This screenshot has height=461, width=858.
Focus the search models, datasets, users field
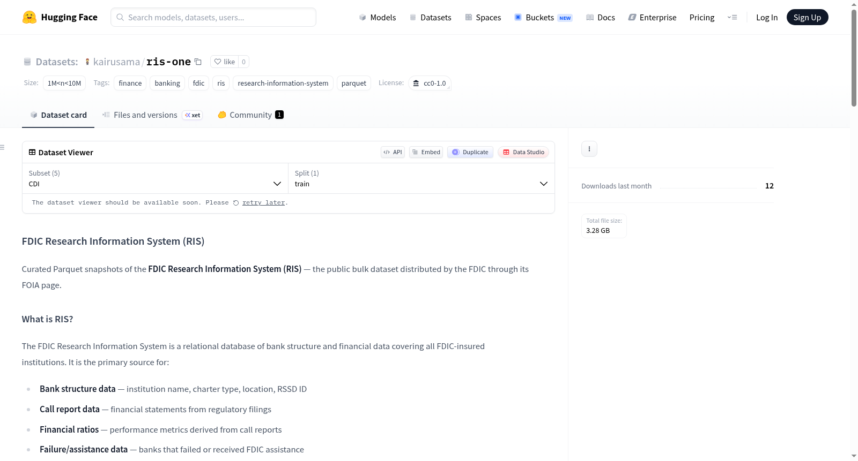(x=213, y=17)
